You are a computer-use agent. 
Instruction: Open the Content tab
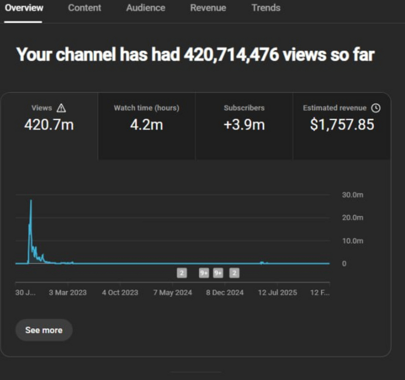(85, 8)
